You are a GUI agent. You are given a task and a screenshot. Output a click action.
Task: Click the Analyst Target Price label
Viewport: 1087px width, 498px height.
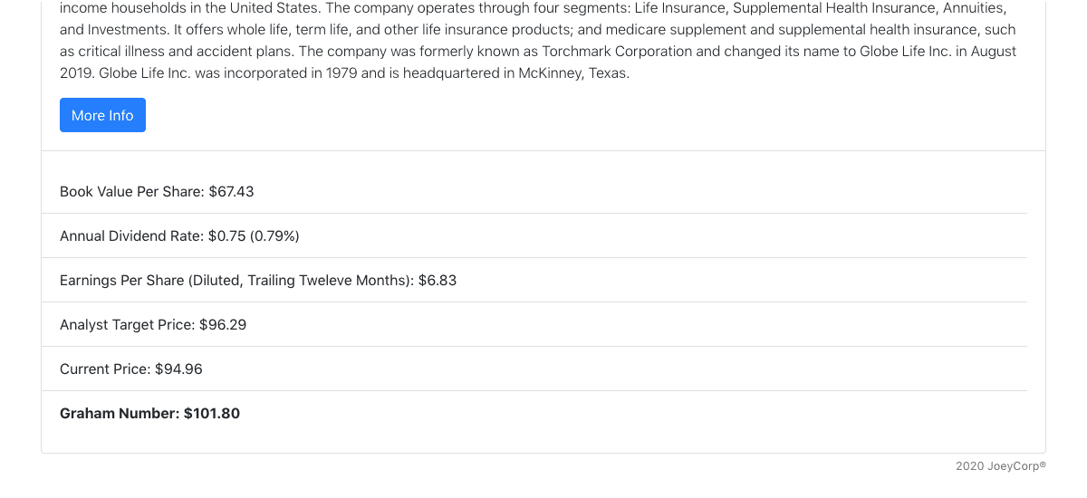point(127,325)
